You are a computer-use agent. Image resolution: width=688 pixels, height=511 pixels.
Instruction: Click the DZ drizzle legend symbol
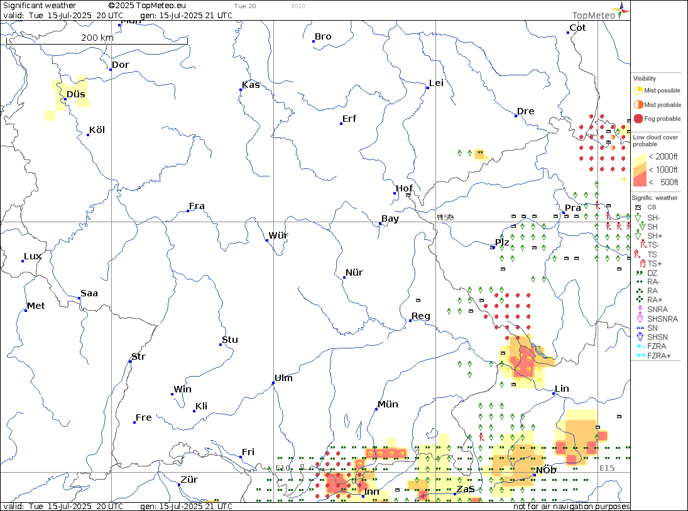(639, 272)
